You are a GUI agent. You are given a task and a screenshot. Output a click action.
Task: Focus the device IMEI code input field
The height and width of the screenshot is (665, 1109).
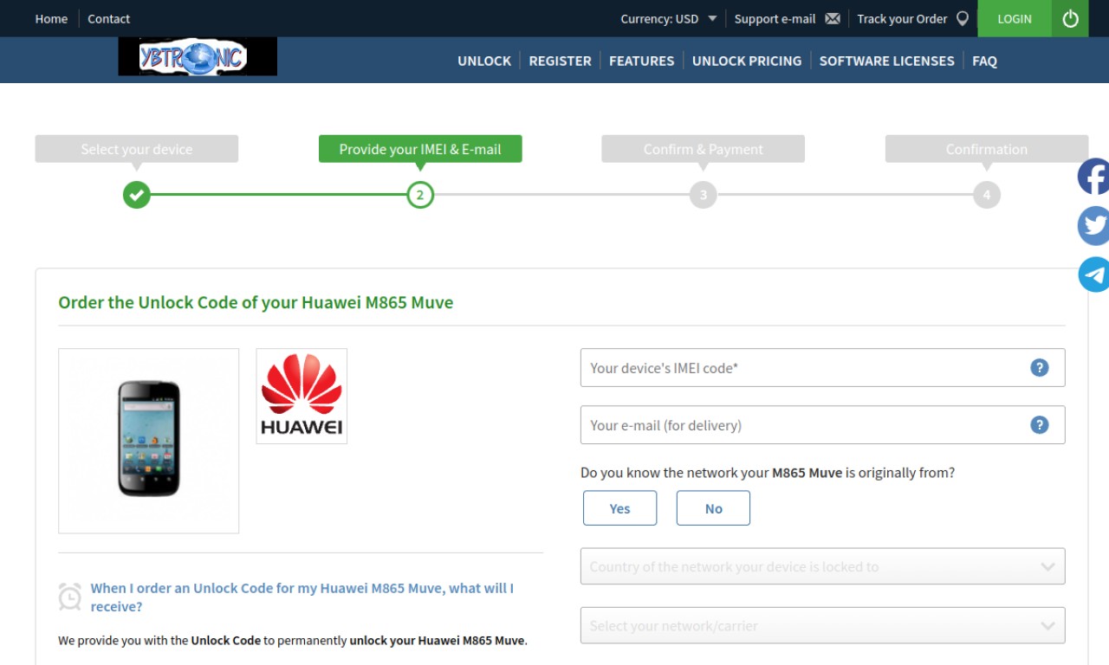822,368
